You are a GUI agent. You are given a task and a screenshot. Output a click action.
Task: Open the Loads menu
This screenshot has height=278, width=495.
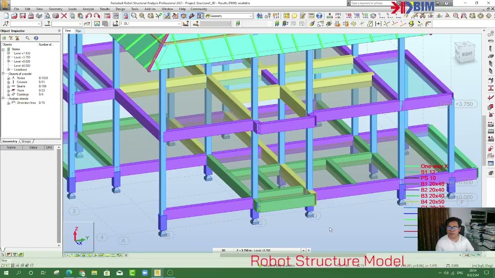coord(72,9)
